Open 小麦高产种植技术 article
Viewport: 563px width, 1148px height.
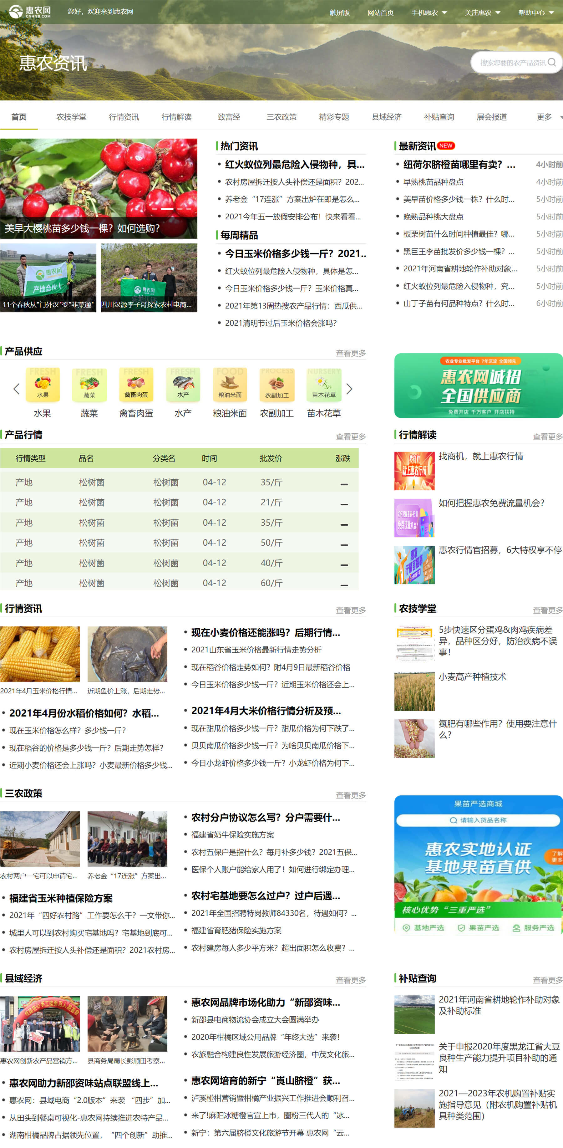[472, 676]
